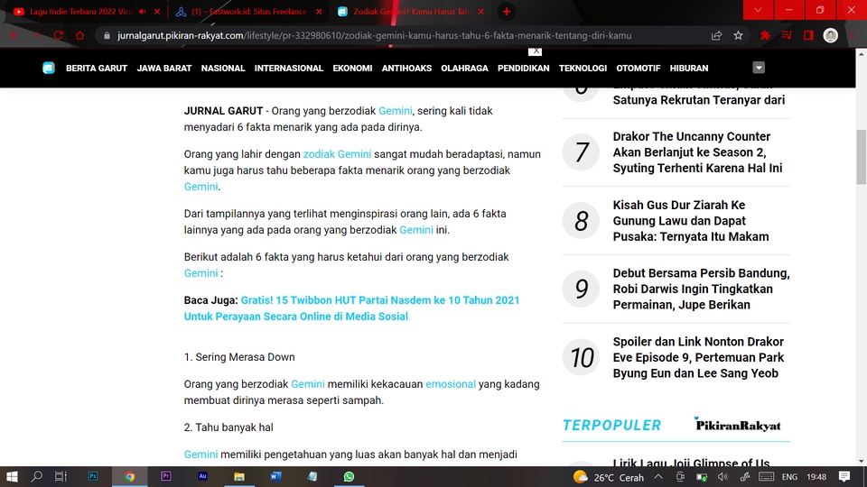Open the media control playlist icon
This screenshot has height=487, width=867.
pyautogui.click(x=787, y=35)
